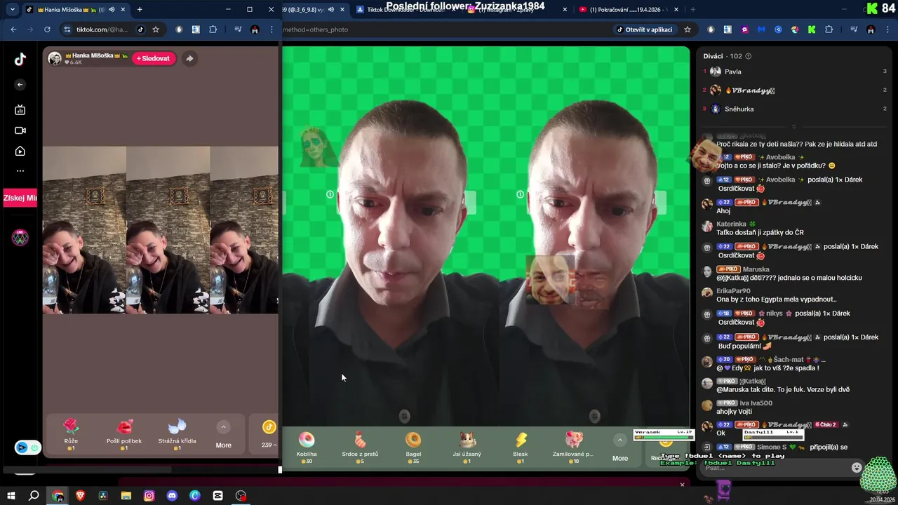The height and width of the screenshot is (505, 898).
Task: Open Instagram from the taskbar
Action: point(149,496)
